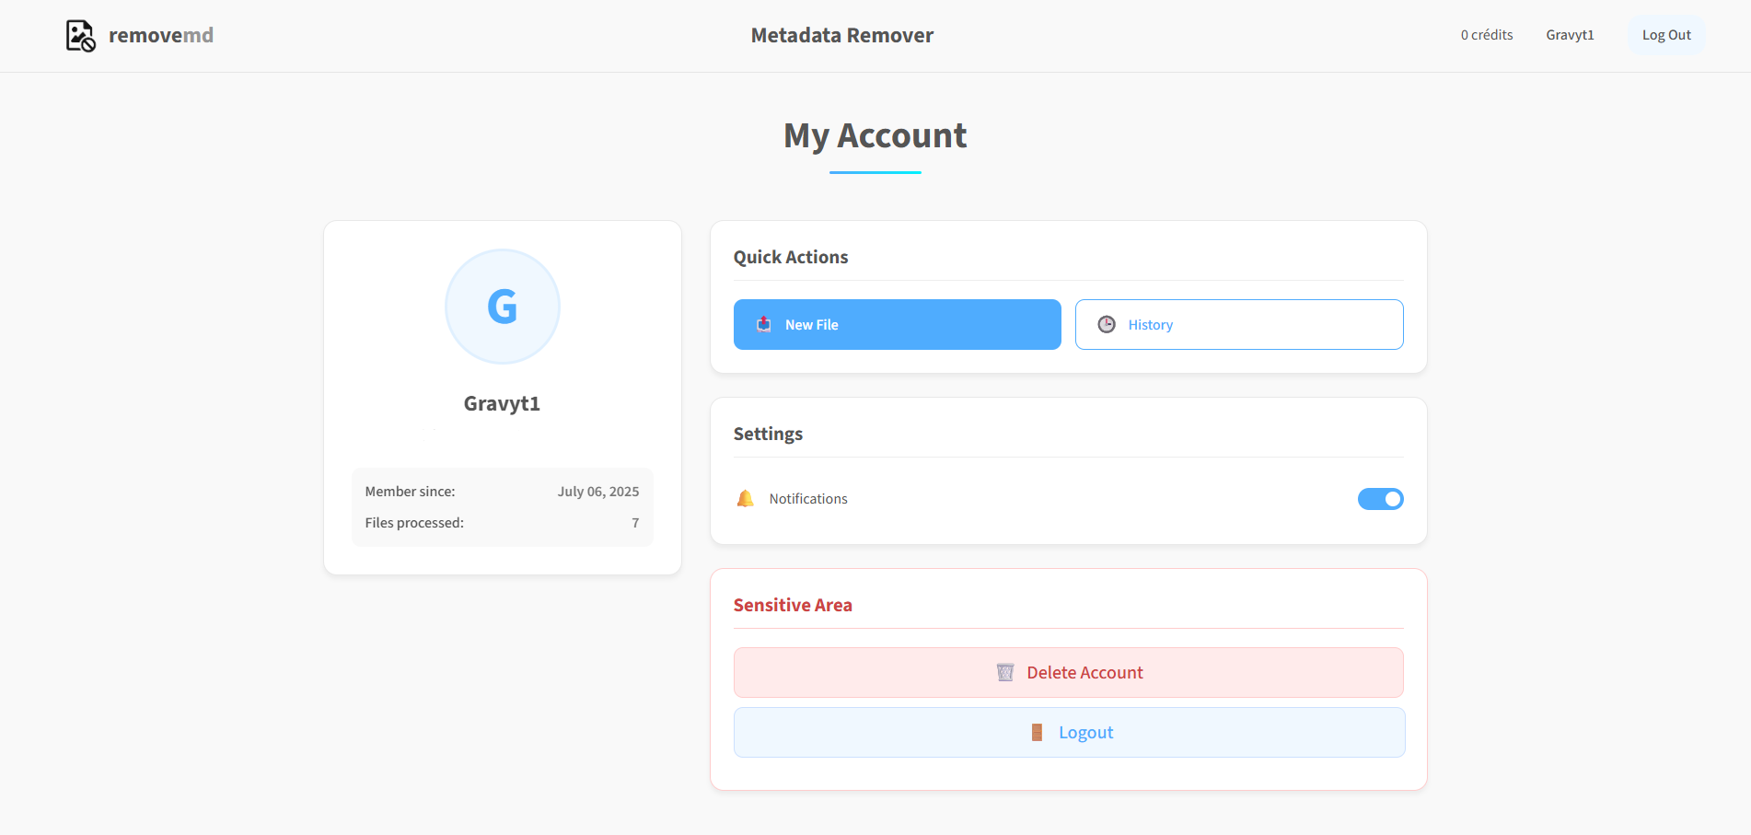Screen dimensions: 1751x835
Task: Click the Sensitive Area heading
Action: pyautogui.click(x=793, y=605)
